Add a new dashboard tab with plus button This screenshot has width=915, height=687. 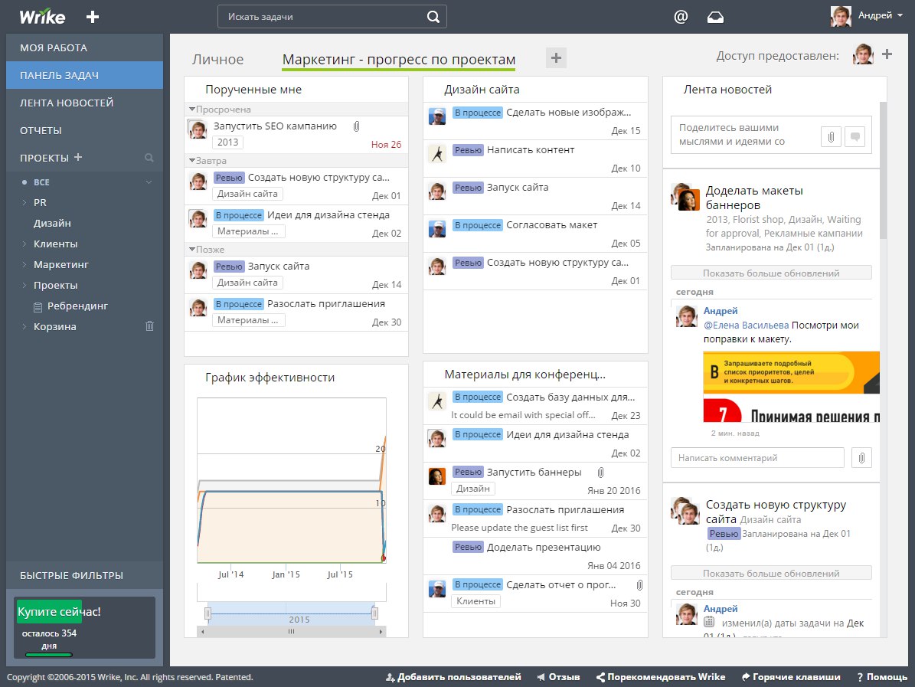556,57
